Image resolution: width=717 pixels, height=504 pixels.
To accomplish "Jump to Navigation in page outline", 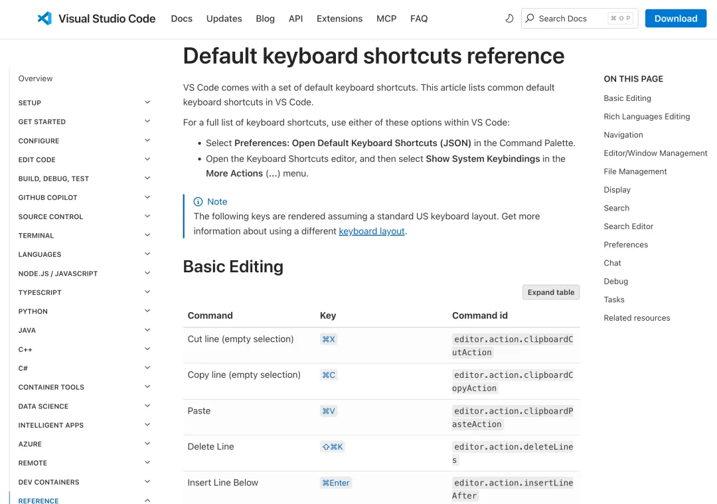I will tap(623, 135).
